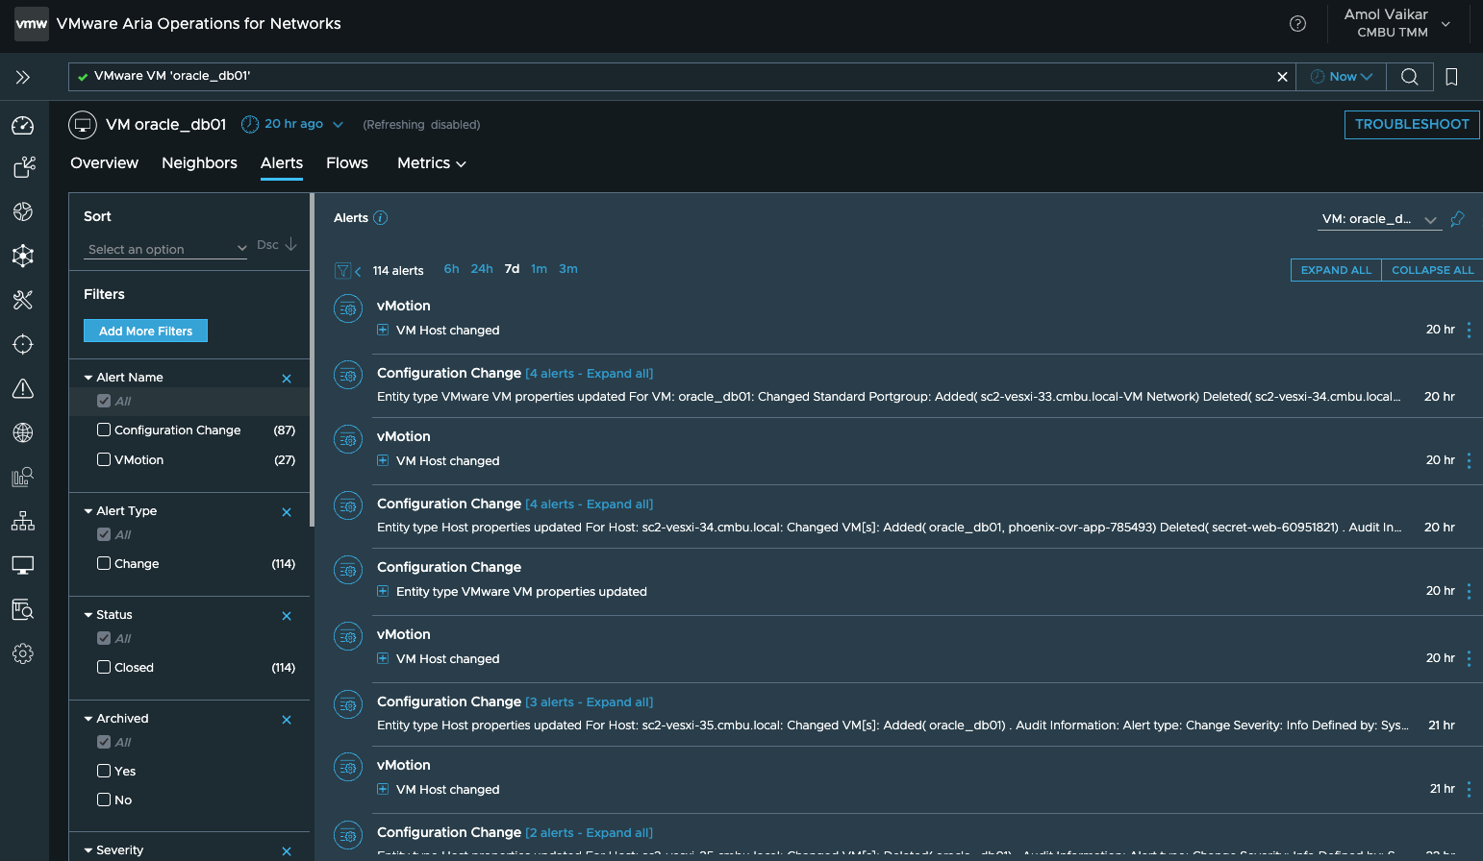This screenshot has height=861, width=1483.
Task: Click the TROUBLESHOOT button
Action: click(x=1412, y=125)
